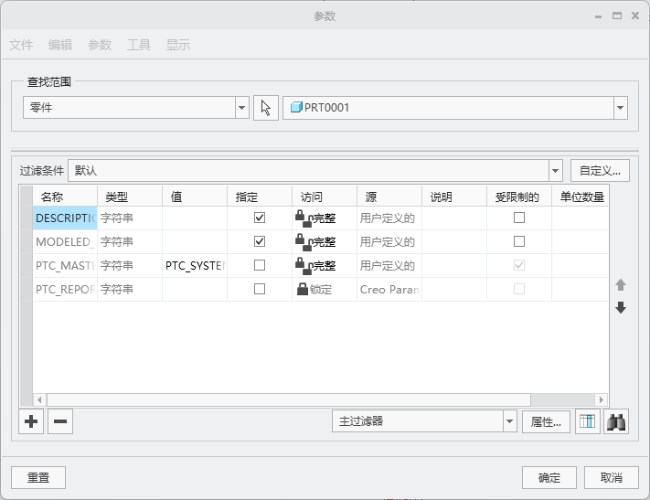The width and height of the screenshot is (650, 500).
Task: Toggle 受限制的 checkbox for MODELED_ row
Action: click(519, 241)
